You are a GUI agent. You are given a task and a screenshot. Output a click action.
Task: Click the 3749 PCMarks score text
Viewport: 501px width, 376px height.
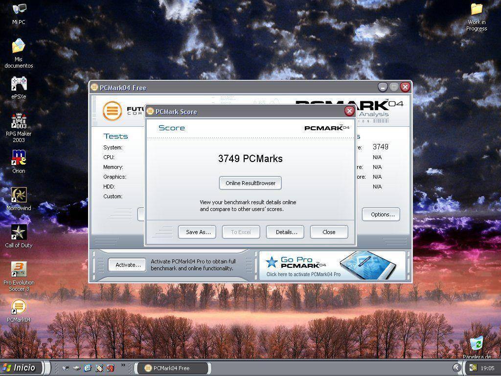[250, 159]
